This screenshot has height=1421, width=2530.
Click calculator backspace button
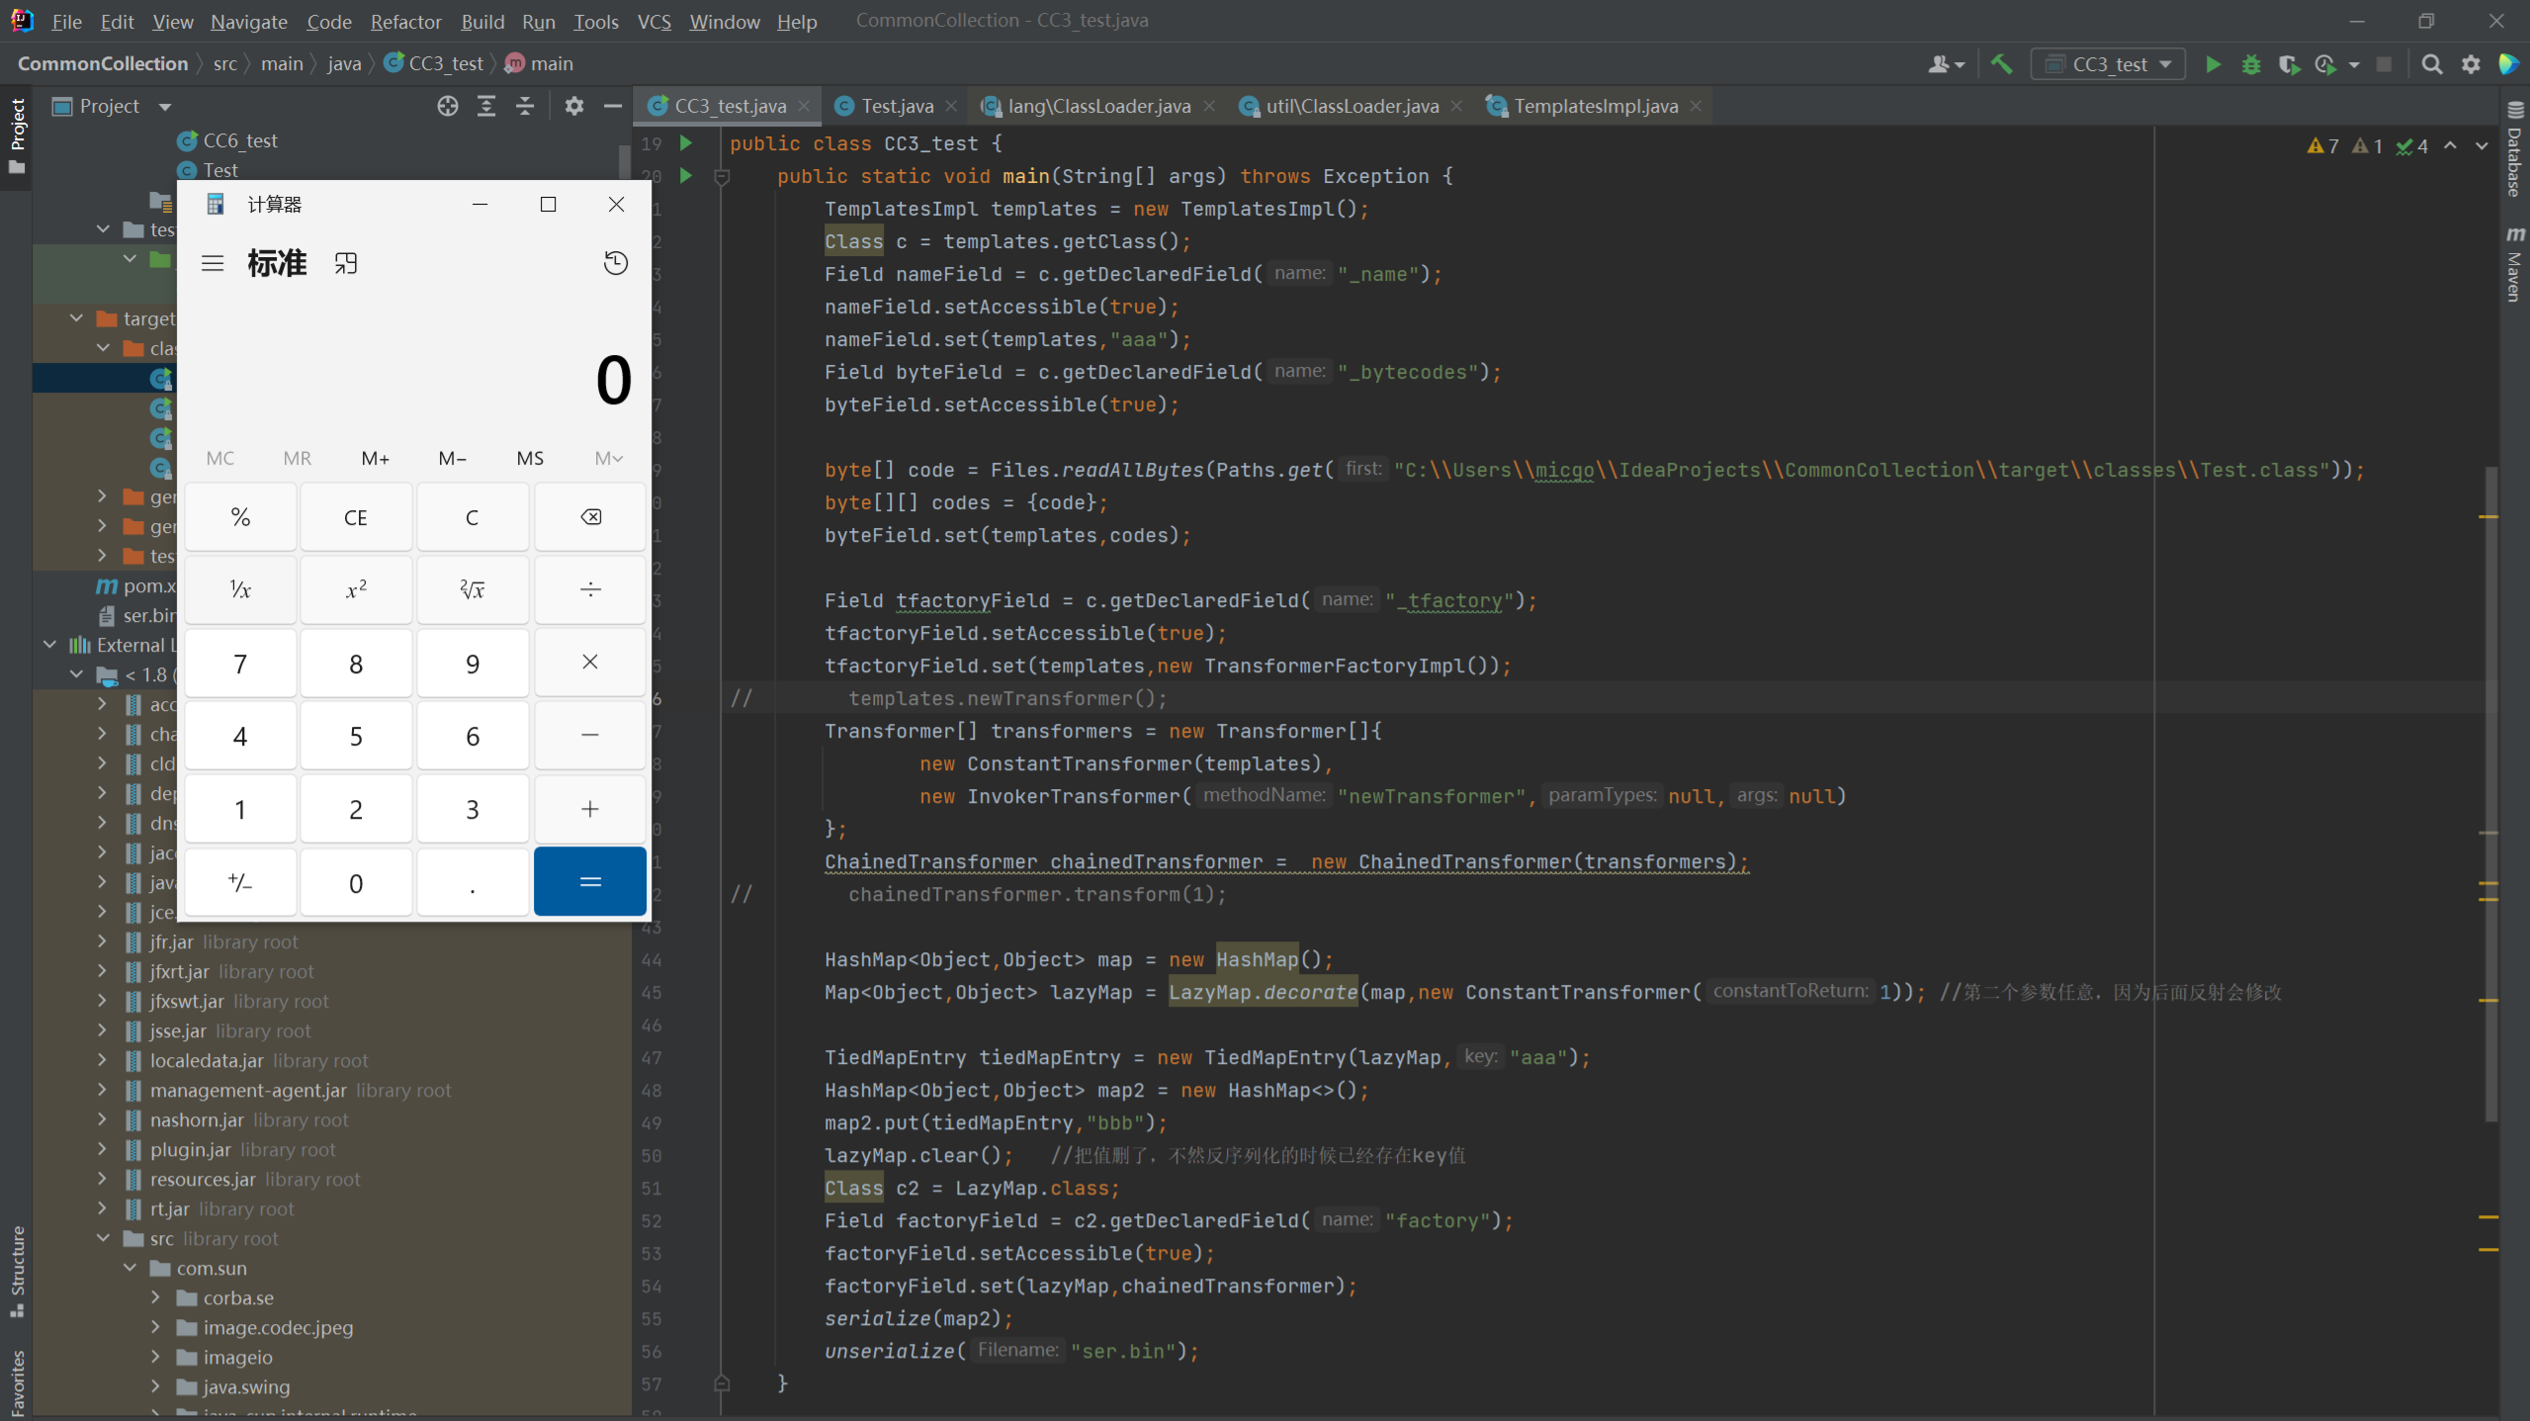pos(590,517)
